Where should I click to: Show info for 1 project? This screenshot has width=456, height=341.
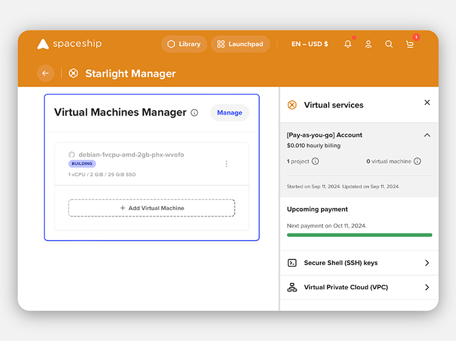pyautogui.click(x=315, y=161)
